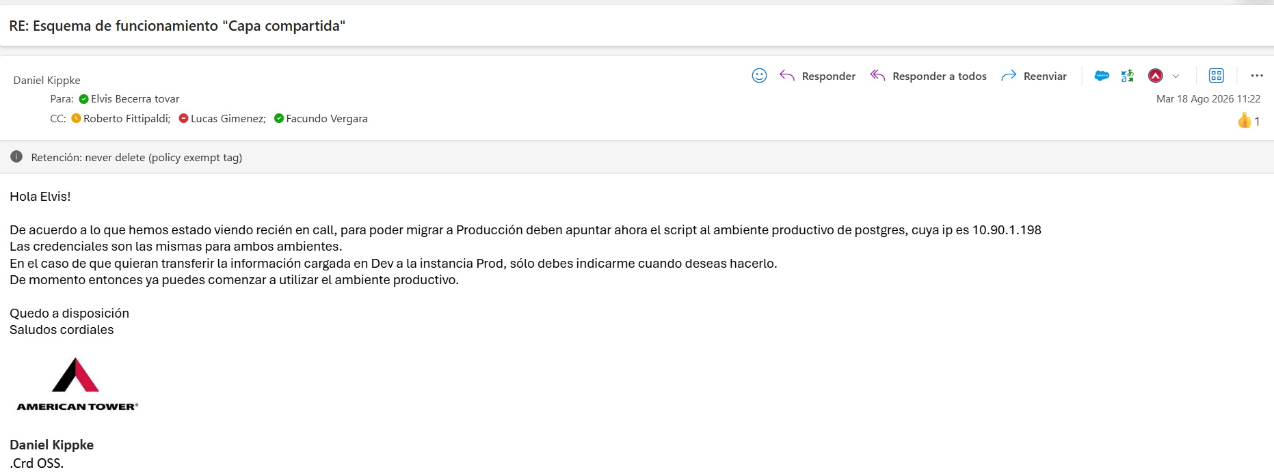Click the Responder reply button

tap(818, 76)
